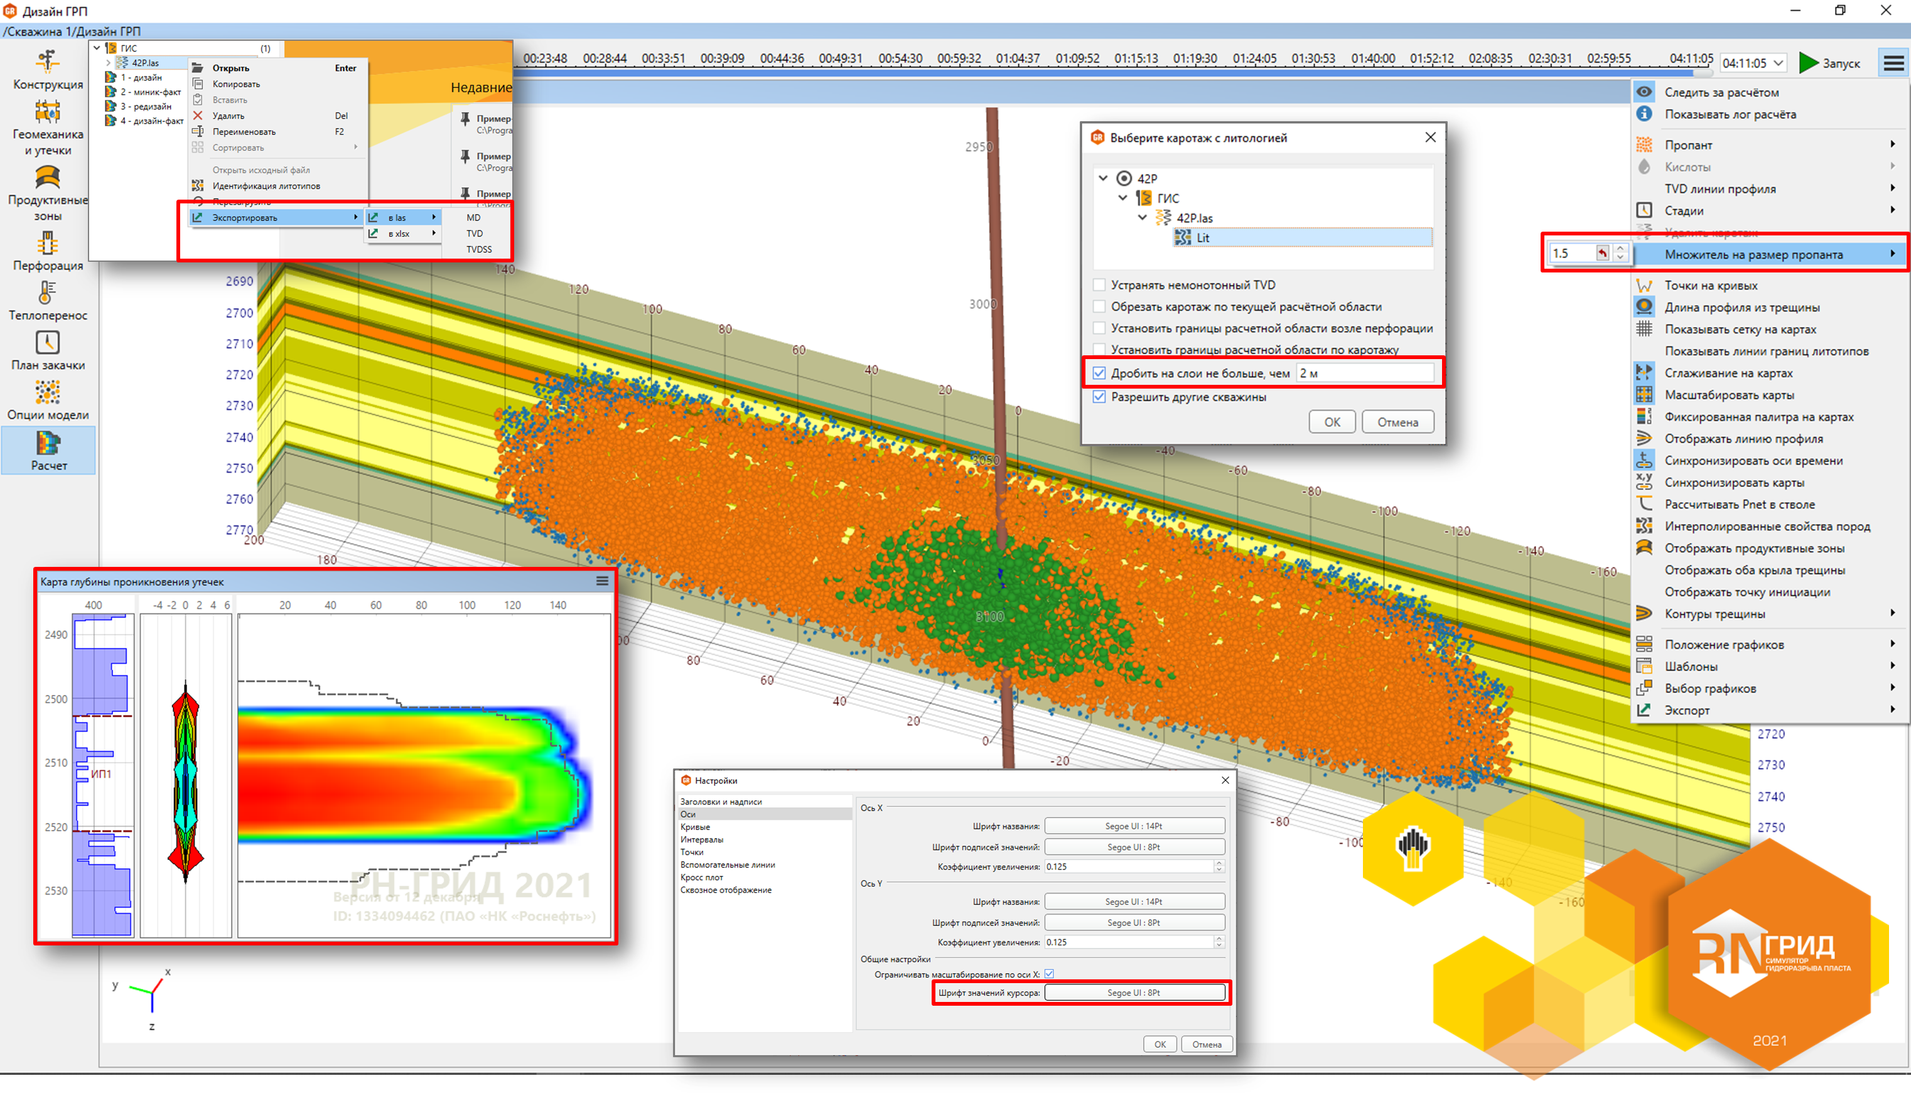Increase Ось X Коэффициент увеличения spinner
The width and height of the screenshot is (1911, 1098).
[1219, 863]
